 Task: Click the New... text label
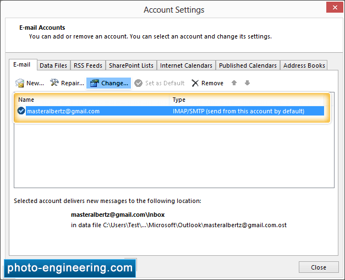35,83
